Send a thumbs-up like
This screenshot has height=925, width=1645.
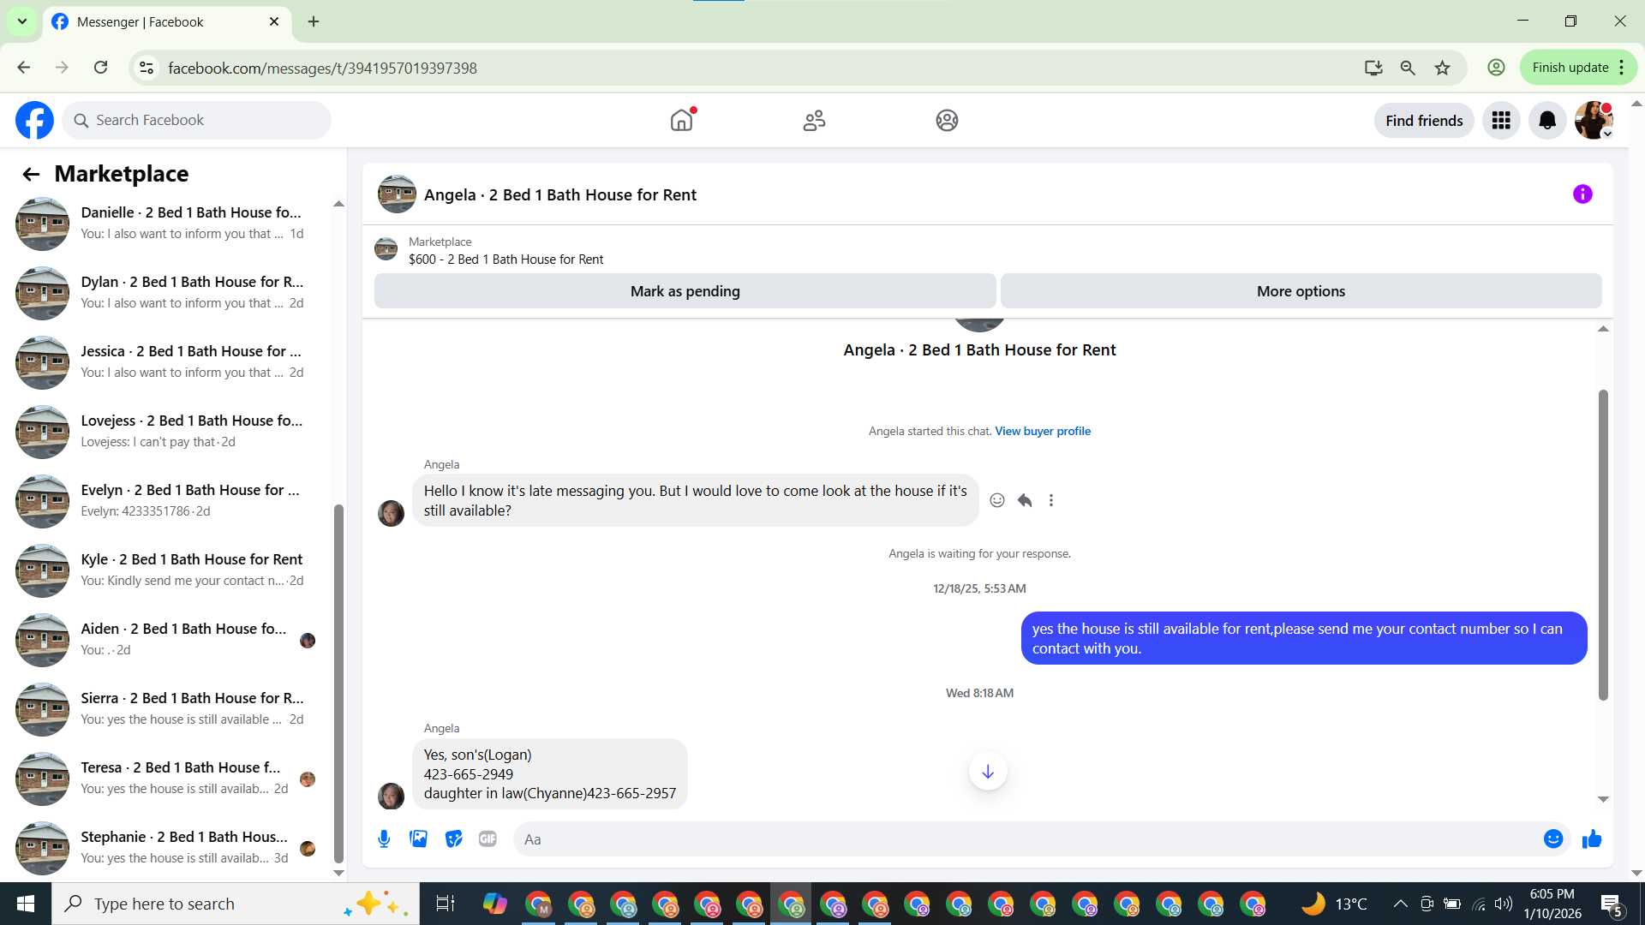coord(1592,839)
